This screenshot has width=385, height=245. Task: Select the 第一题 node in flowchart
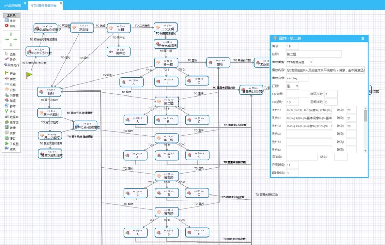click(166, 63)
